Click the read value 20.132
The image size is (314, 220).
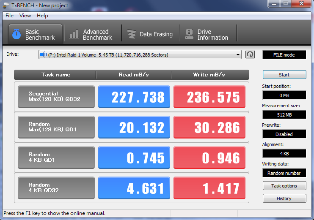coord(134,127)
